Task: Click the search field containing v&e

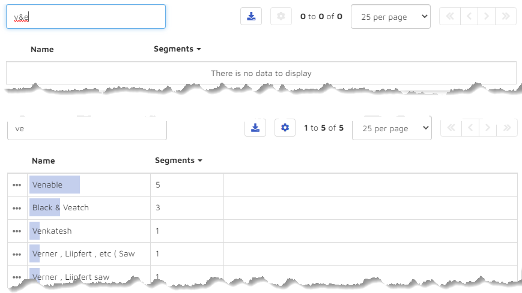Action: 86,17
